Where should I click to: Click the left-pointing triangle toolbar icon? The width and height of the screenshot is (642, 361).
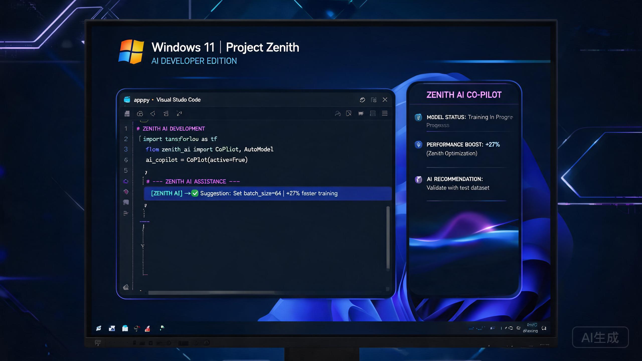point(153,114)
